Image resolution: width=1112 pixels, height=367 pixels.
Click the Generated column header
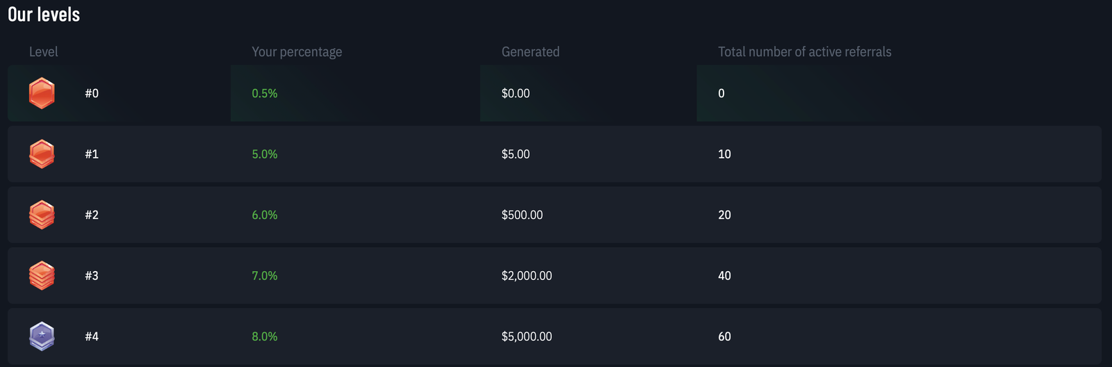pos(530,52)
